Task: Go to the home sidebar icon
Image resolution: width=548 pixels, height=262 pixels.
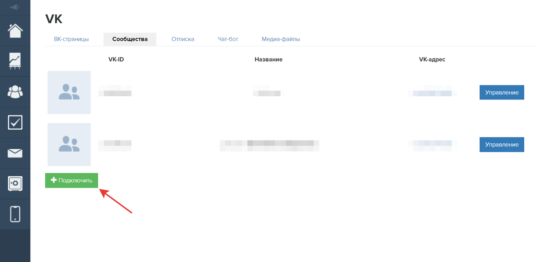Action: coord(15,31)
